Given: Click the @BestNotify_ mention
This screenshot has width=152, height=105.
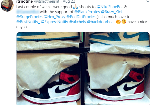Looking at the screenshot, I should point(28,22).
